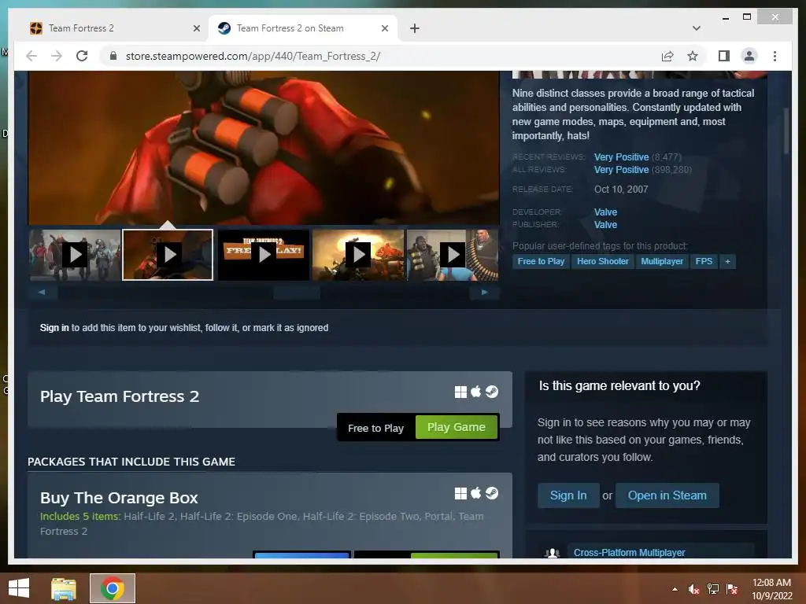The width and height of the screenshot is (806, 604).
Task: Switch to the Team Fortress 2 tab
Action: tap(113, 28)
